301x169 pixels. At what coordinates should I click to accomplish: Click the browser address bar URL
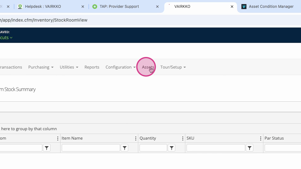click(x=44, y=20)
